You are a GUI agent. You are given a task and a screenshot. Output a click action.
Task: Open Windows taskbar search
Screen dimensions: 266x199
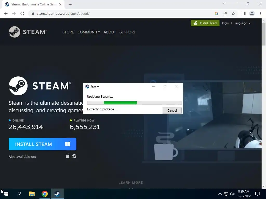pos(19,194)
